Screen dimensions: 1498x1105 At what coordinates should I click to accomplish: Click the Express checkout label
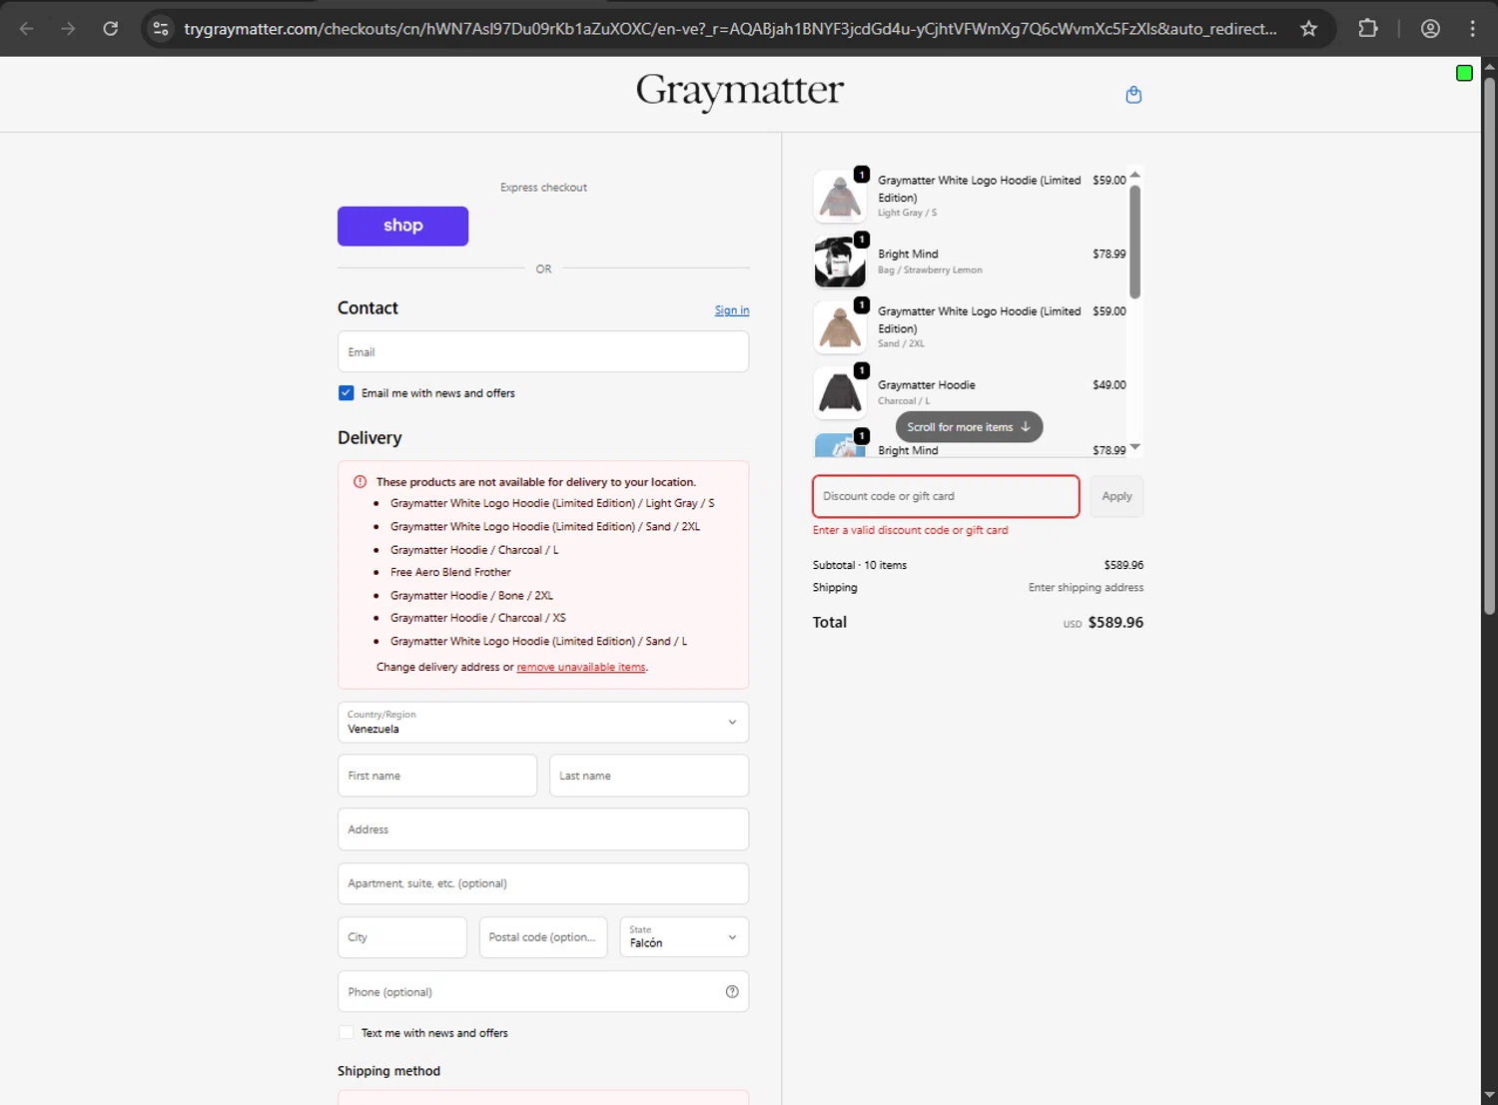pos(543,188)
